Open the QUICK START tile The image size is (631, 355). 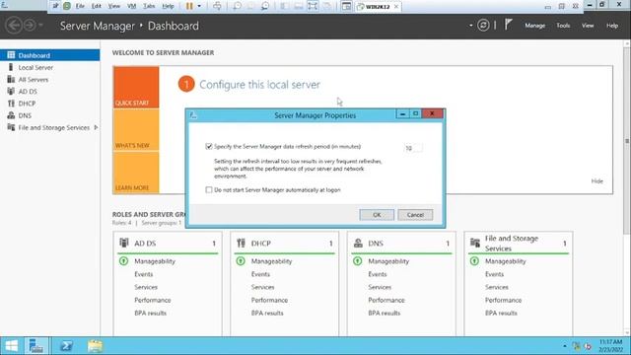coord(136,88)
